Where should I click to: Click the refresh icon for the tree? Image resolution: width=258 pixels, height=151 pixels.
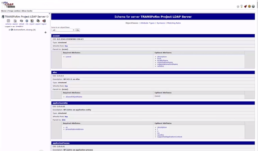click(x=21, y=21)
